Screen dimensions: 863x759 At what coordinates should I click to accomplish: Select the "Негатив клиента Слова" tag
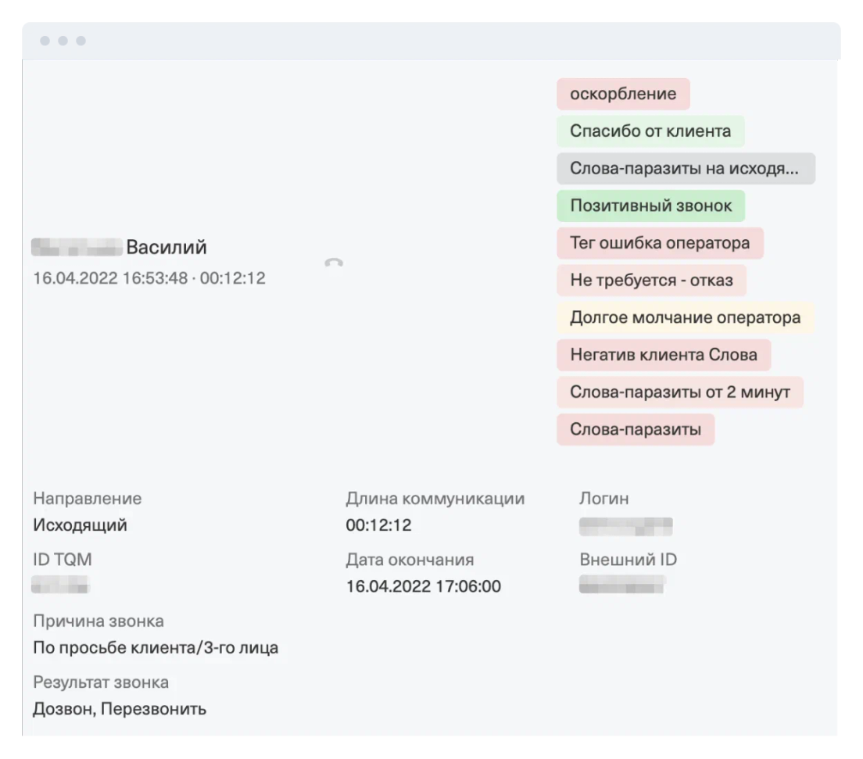point(663,355)
